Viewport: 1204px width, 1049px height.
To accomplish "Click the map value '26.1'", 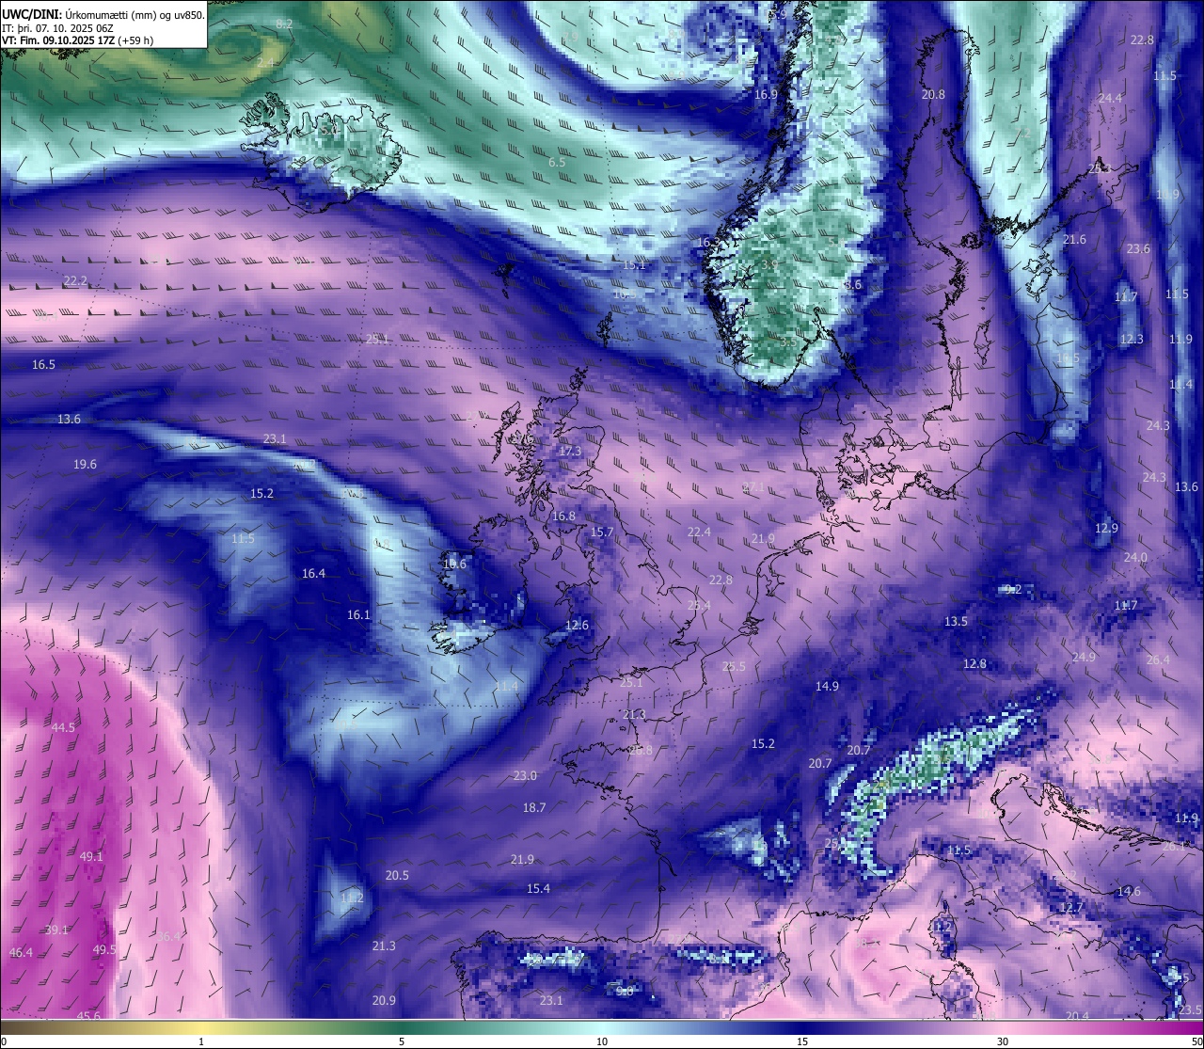I will [1174, 847].
